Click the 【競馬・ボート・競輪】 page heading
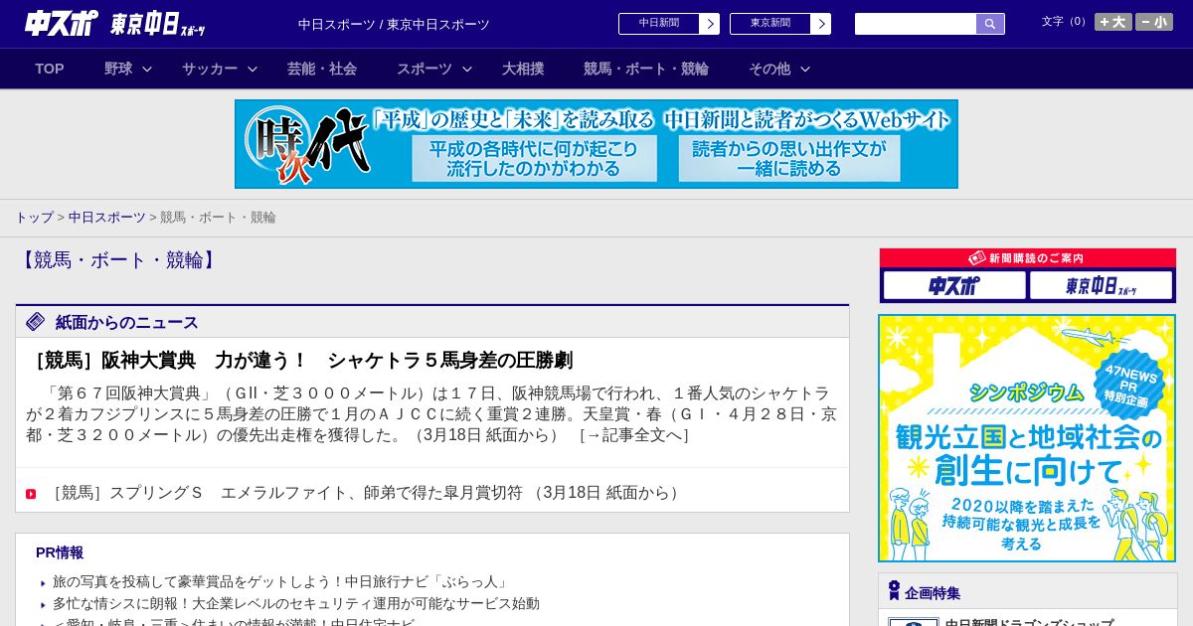 pyautogui.click(x=117, y=260)
